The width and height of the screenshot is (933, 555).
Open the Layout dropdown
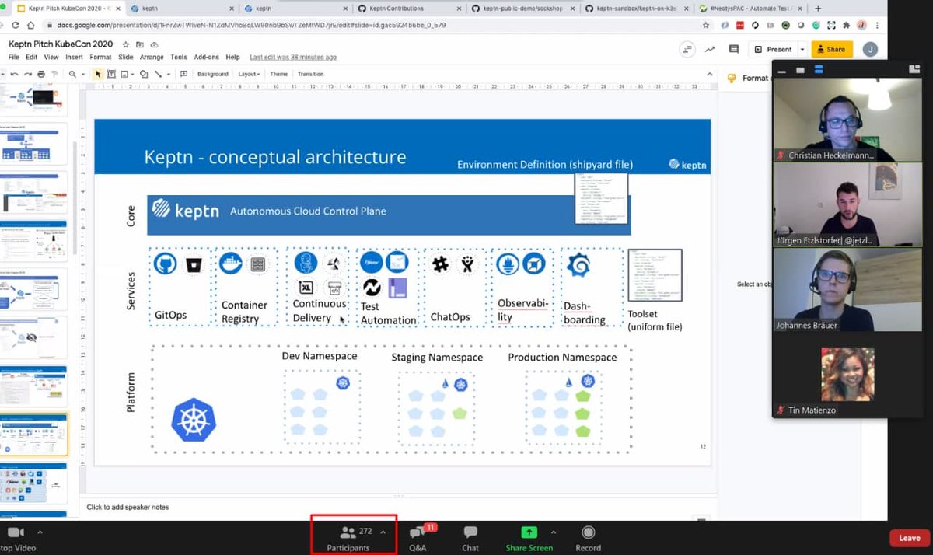(249, 74)
